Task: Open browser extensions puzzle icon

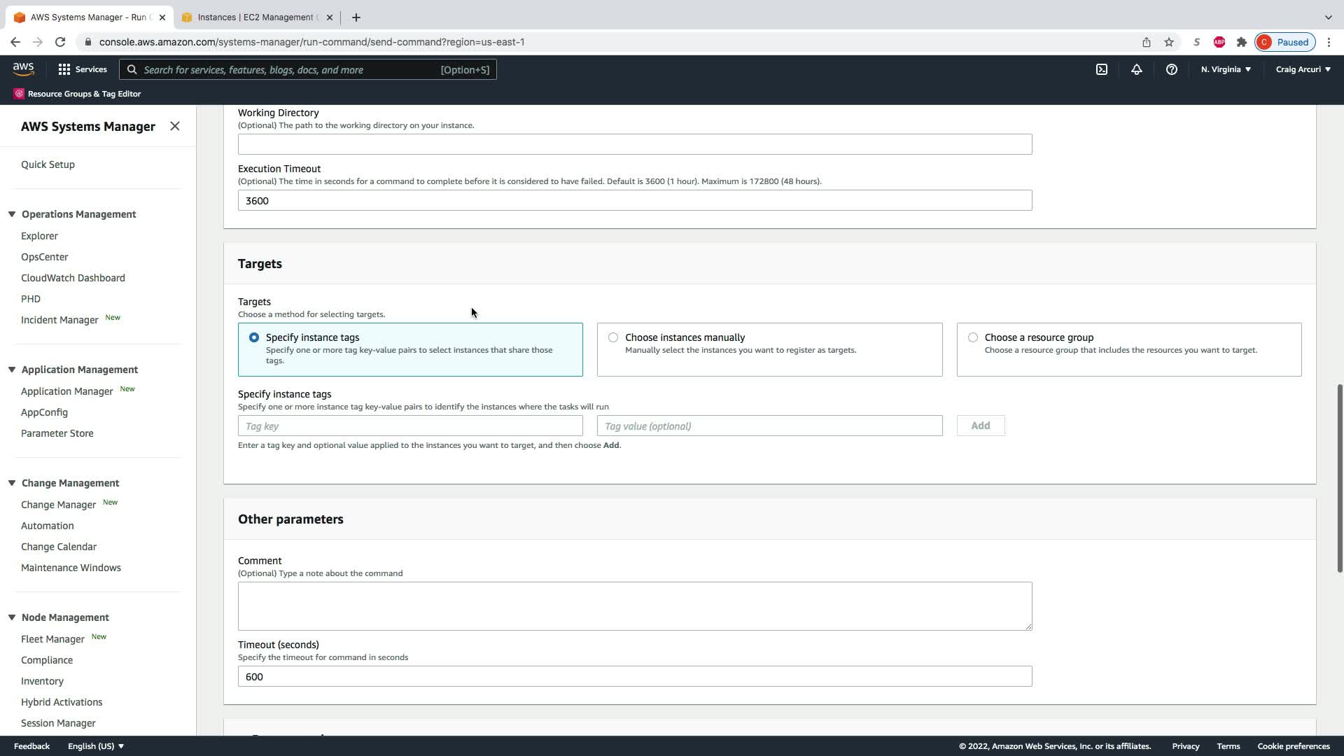Action: tap(1241, 42)
